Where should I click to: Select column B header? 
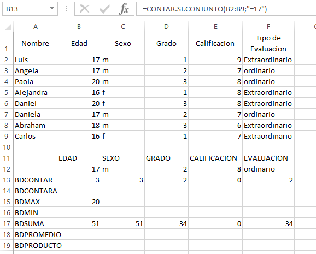coord(79,27)
